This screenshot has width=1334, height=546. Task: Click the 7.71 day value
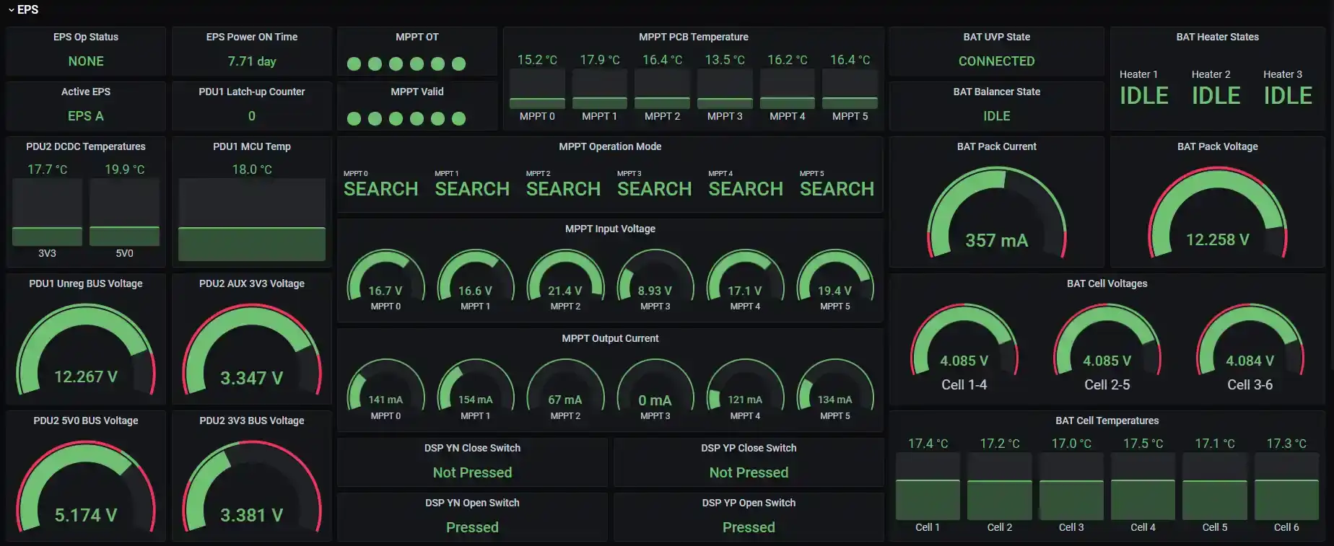coord(252,61)
